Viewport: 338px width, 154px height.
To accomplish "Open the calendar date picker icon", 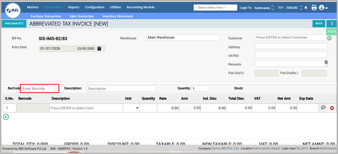I will [99, 48].
